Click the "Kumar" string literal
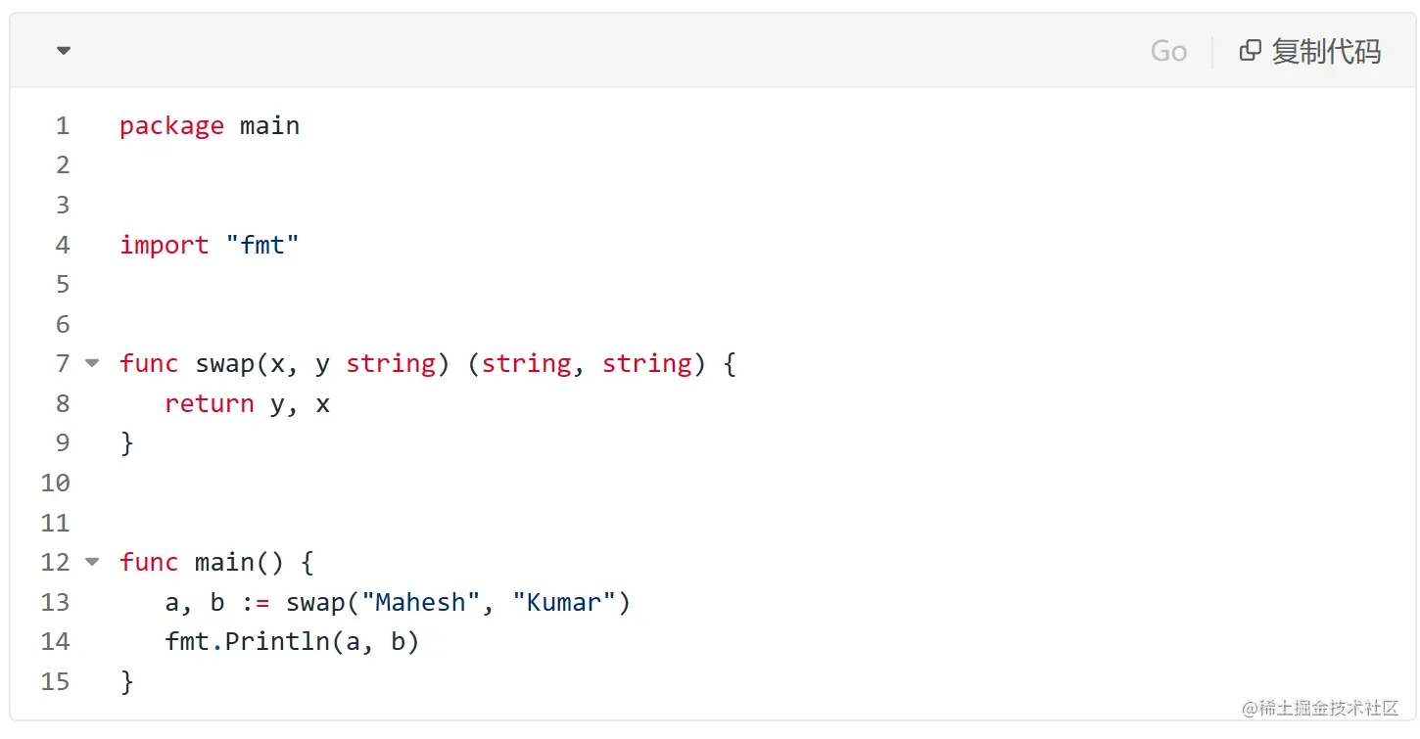The image size is (1420, 739). click(x=563, y=602)
